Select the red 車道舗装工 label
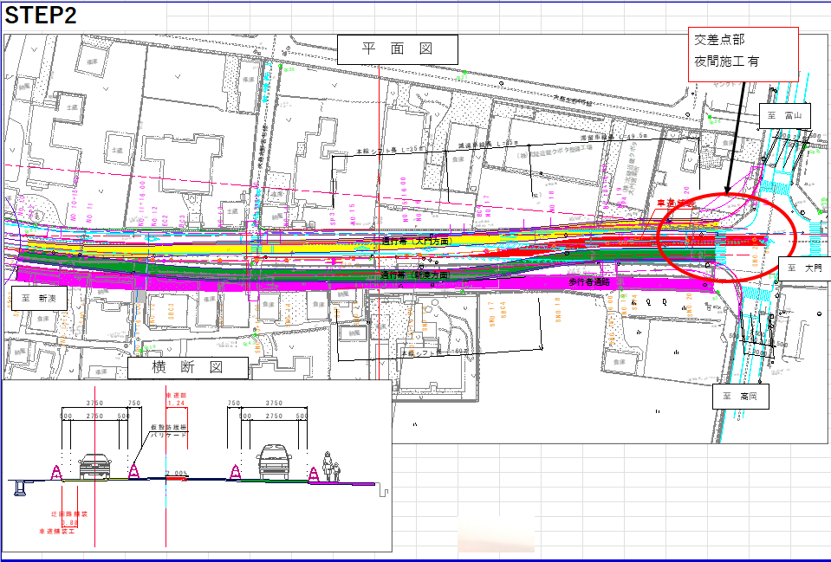This screenshot has width=831, height=562. click(x=57, y=531)
